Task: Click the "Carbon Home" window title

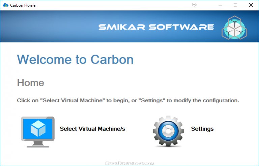Action: pyautogui.click(x=23, y=5)
